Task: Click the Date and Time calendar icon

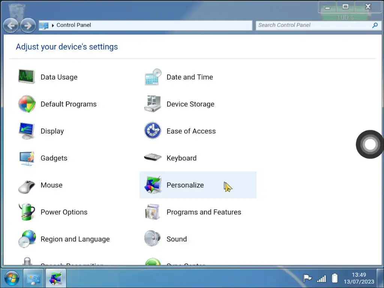Action: (153, 77)
